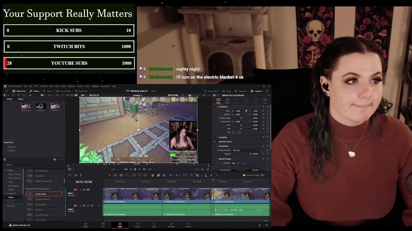This screenshot has width=412, height=231.
Task: Open the Composite Mode Normal dropdown
Action: point(246,150)
